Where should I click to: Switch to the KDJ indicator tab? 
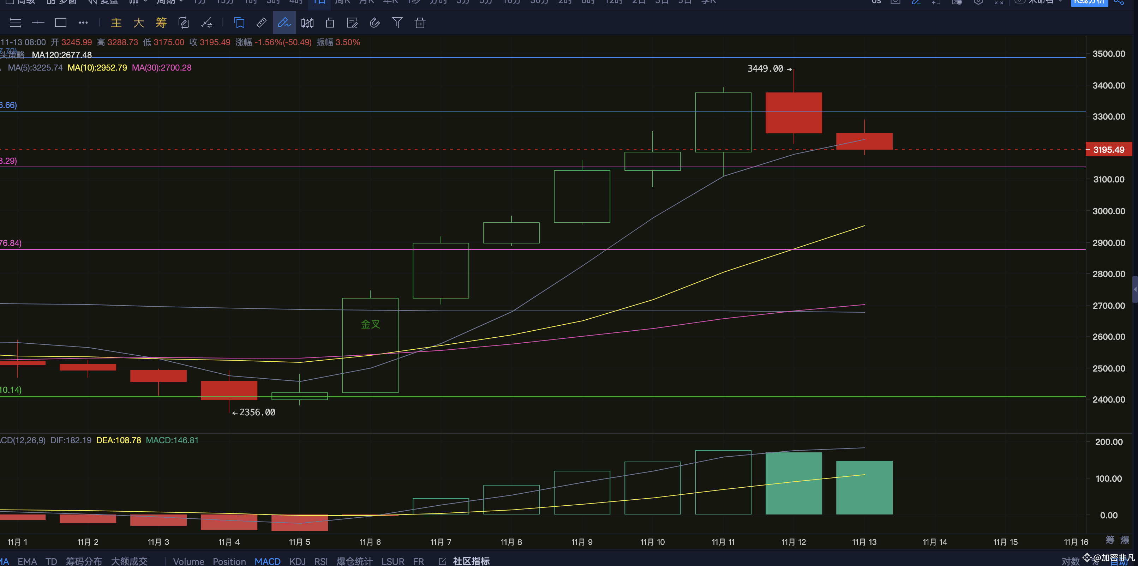pos(297,561)
